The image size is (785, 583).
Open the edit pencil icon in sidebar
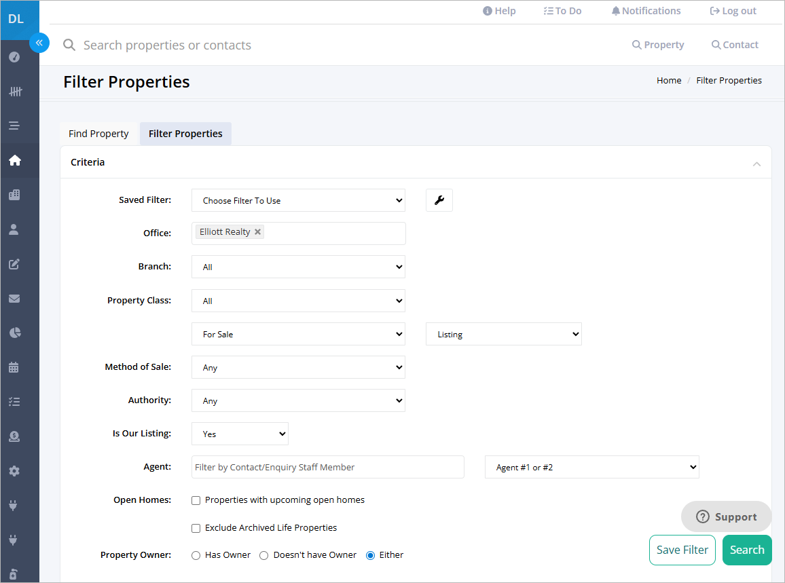[x=14, y=264]
